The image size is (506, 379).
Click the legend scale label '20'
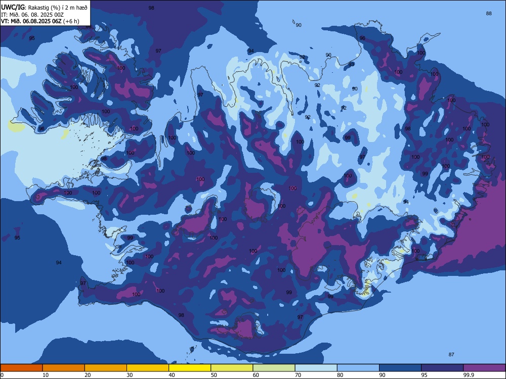click(x=88, y=375)
